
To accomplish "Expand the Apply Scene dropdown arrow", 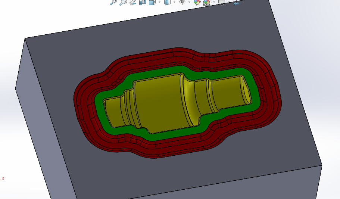I will click(x=214, y=2).
